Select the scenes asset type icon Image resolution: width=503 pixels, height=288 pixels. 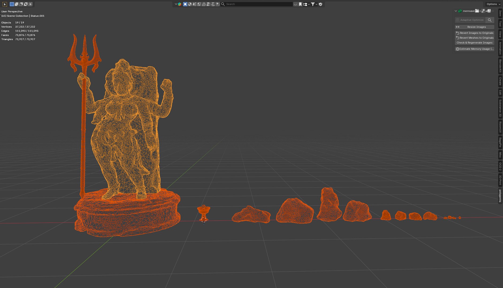tap(194, 4)
